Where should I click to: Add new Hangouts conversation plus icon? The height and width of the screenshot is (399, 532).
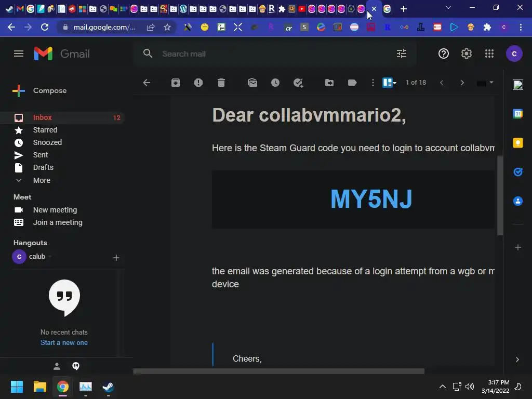(x=116, y=258)
